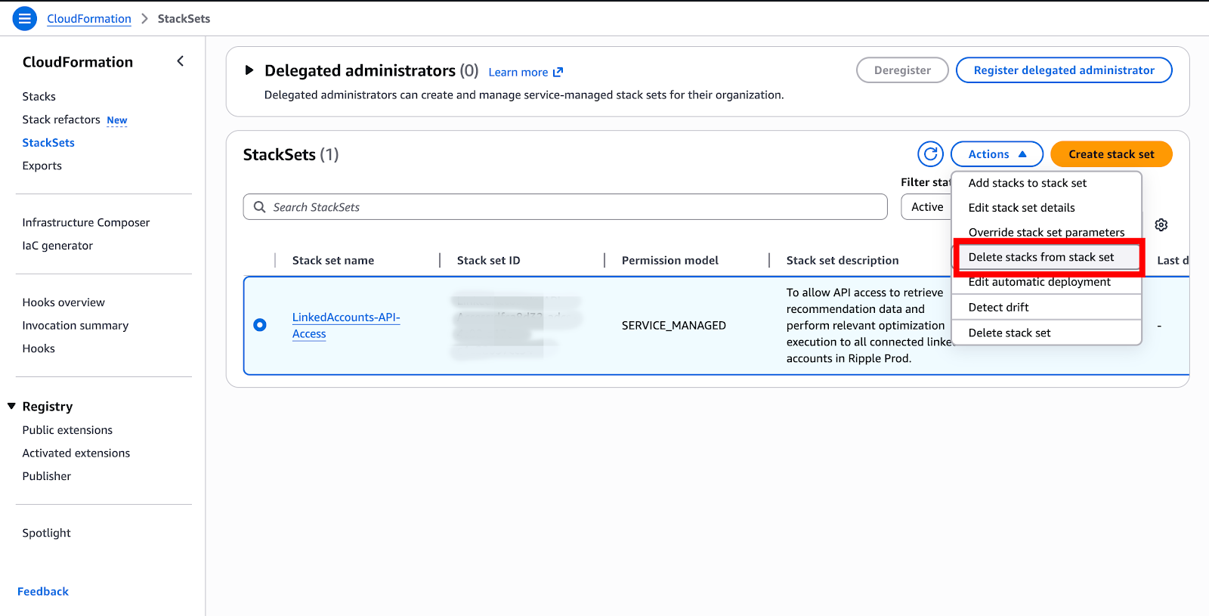Select Detect drift menu entry
This screenshot has height=616, width=1209.
pyautogui.click(x=998, y=308)
